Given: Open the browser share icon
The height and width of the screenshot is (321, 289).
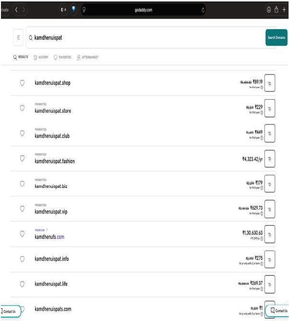Looking at the screenshot, I should coord(277,10).
